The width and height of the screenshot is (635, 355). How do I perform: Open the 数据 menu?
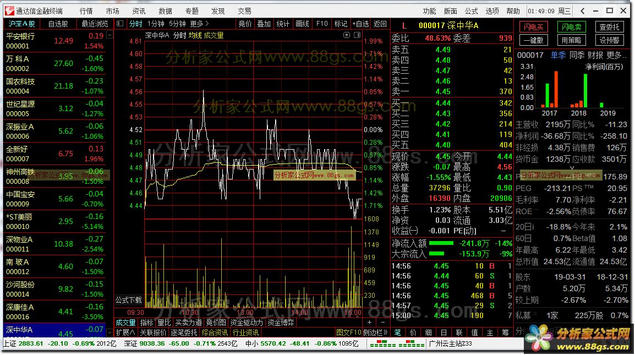point(165,11)
